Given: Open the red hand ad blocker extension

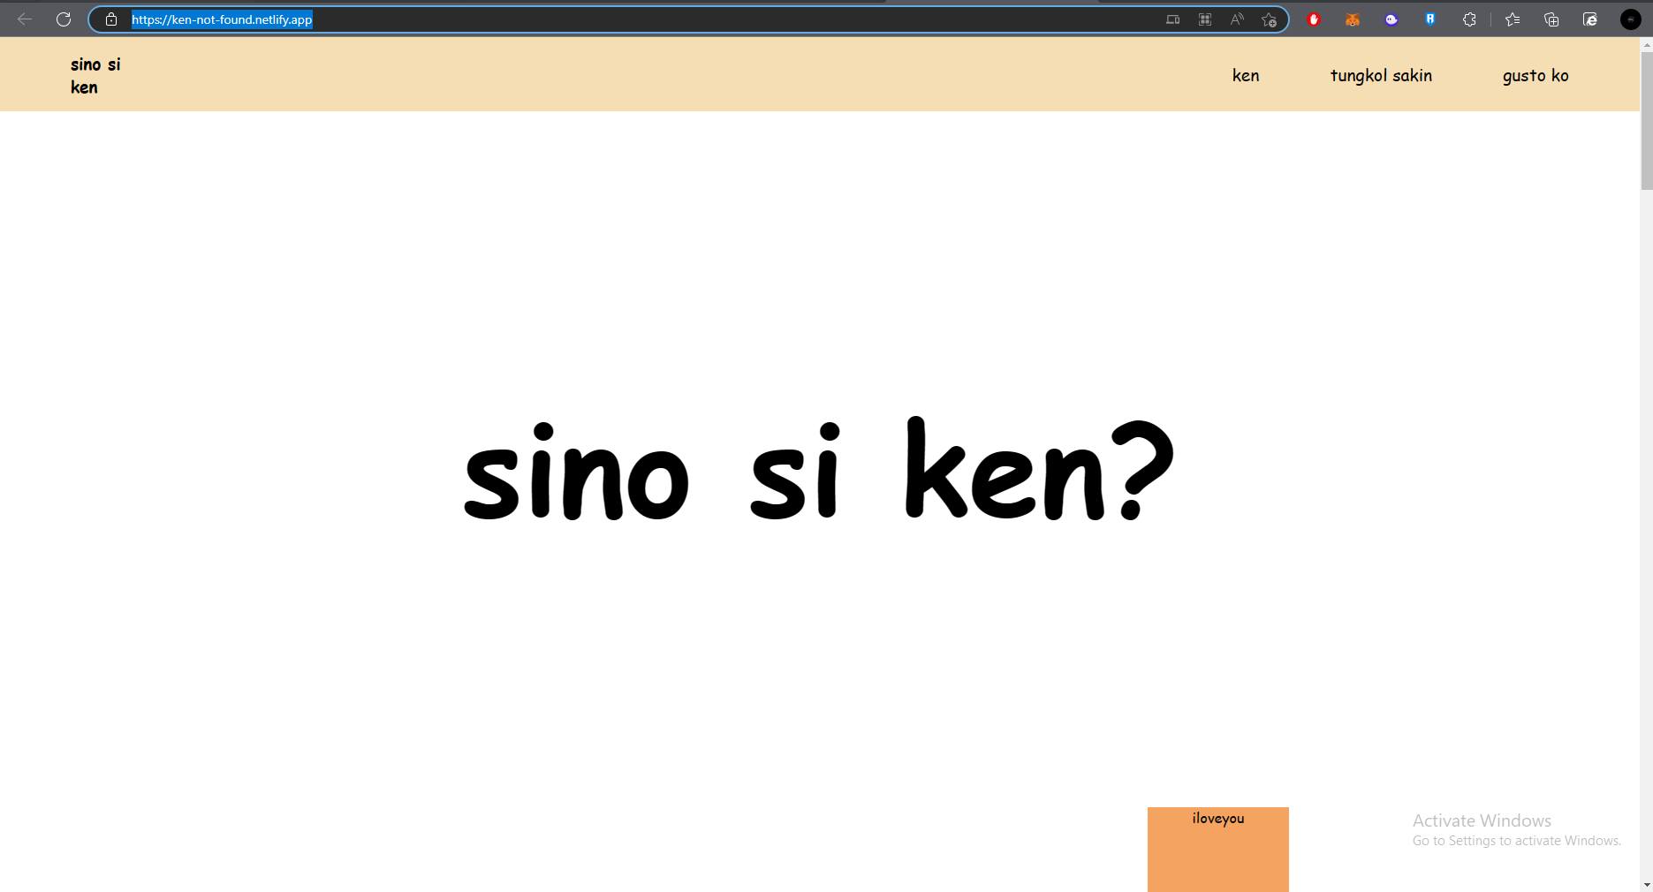Looking at the screenshot, I should 1314,19.
